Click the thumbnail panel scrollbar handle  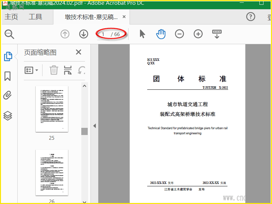click(84, 131)
